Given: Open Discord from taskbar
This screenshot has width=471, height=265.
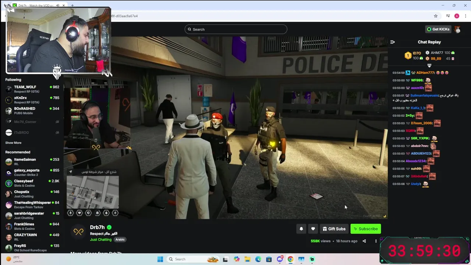Looking at the screenshot, I should 280,259.
